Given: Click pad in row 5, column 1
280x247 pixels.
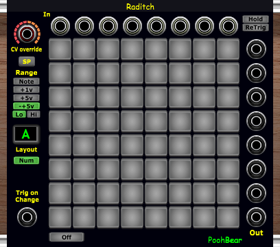Looking at the screenshot, I should 60,145.
